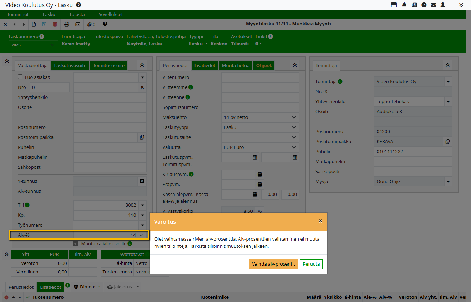The height and width of the screenshot is (302, 471).
Task: Click the print invoice icon in toolbar
Action: [66, 24]
